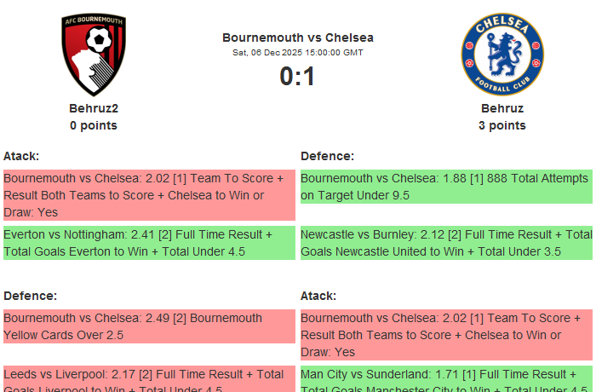
Task: Open the Bournemouth vs Chelsea match title
Action: (x=298, y=37)
